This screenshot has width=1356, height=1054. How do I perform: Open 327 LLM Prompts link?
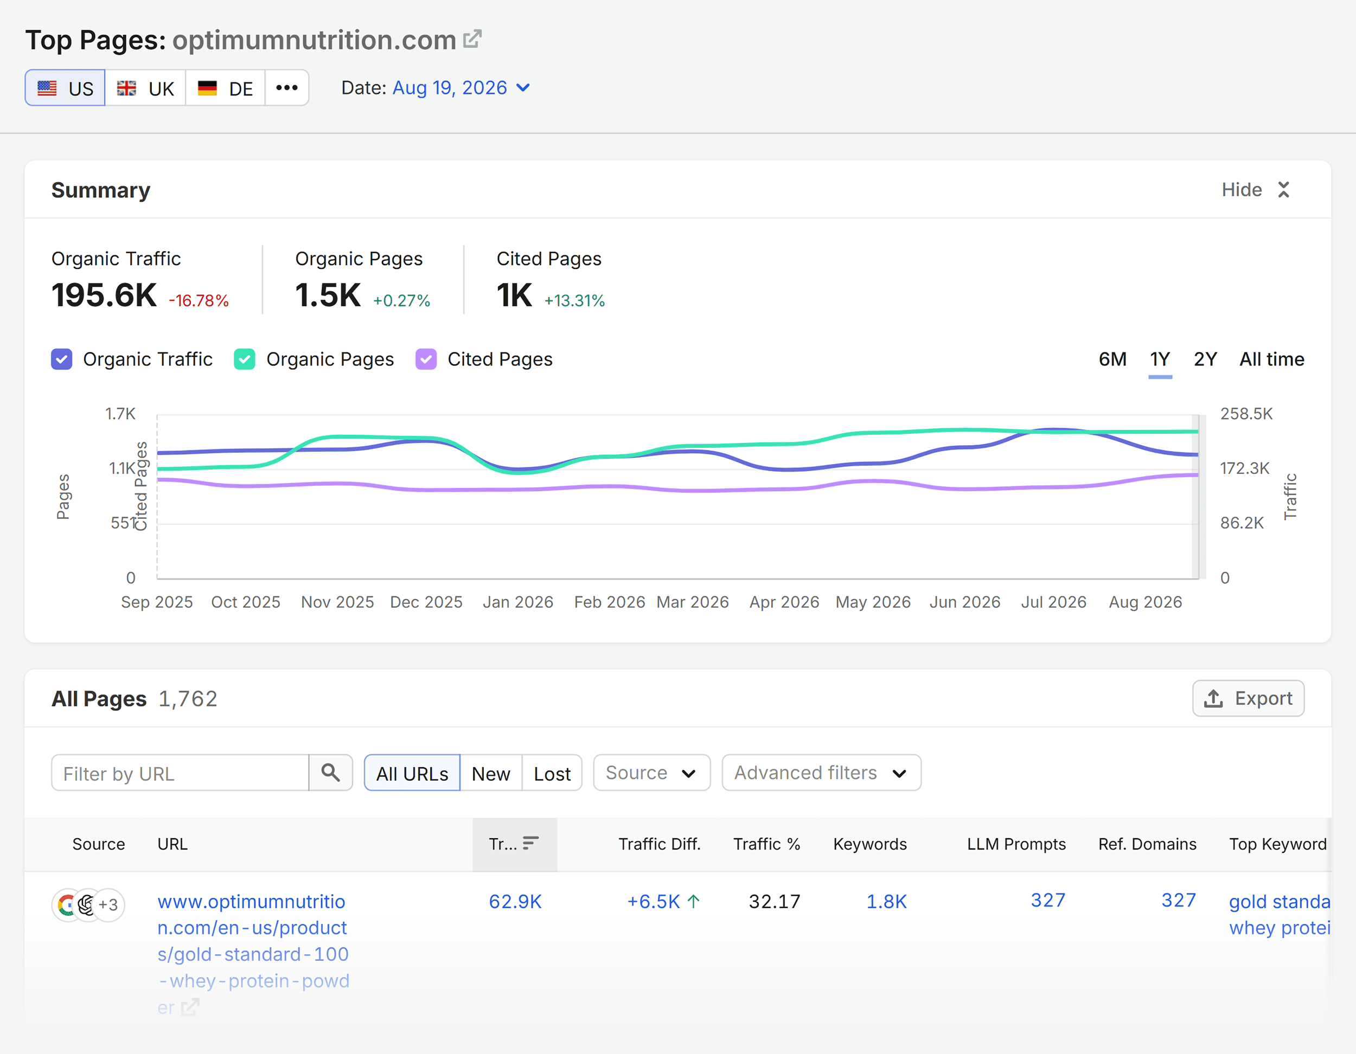[x=1048, y=900]
